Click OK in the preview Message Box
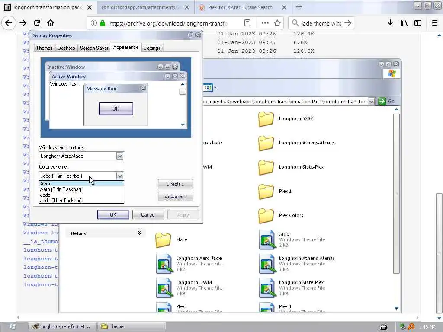Viewport: 443px width, 332px height. tap(116, 109)
